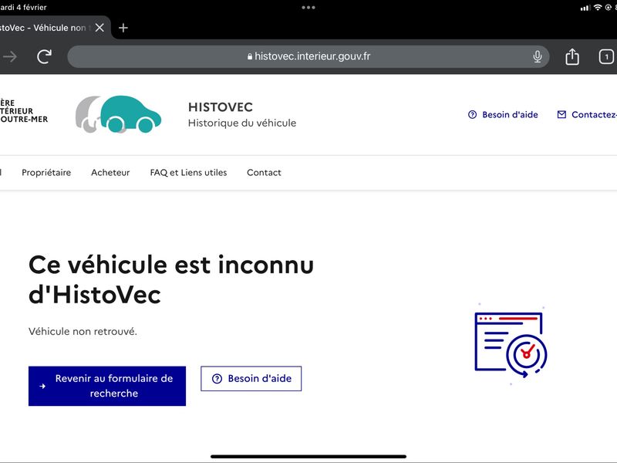Image resolution: width=617 pixels, height=463 pixels.
Task: Click the page history illustration
Action: coord(511,344)
